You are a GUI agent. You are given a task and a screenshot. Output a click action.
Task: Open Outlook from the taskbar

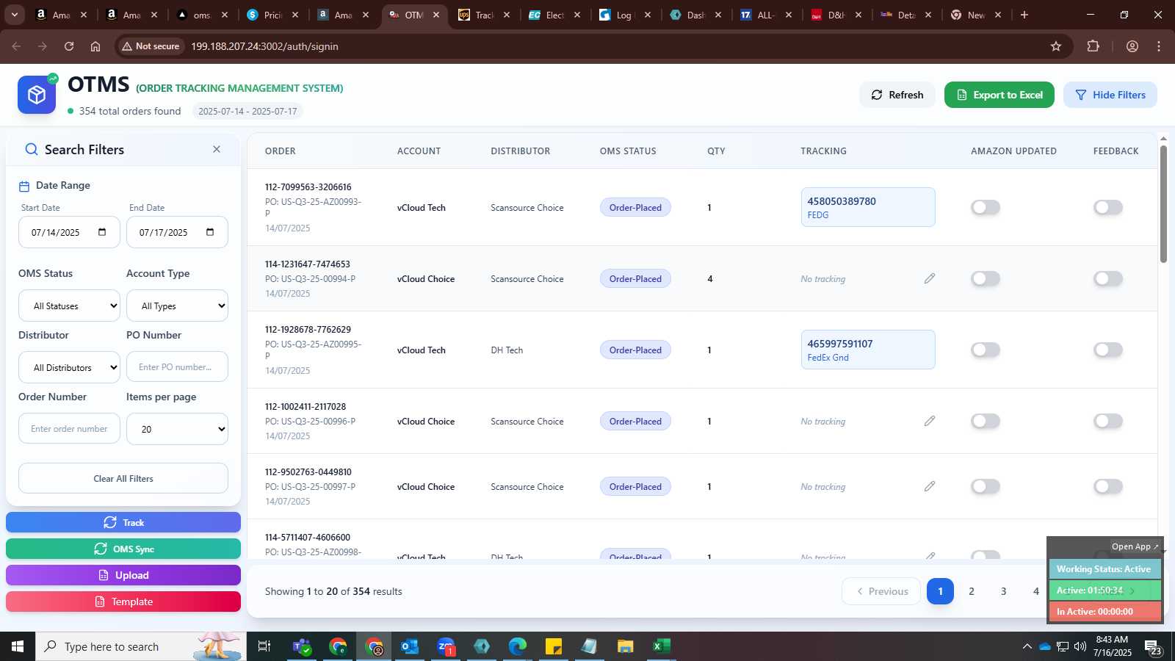(x=409, y=646)
